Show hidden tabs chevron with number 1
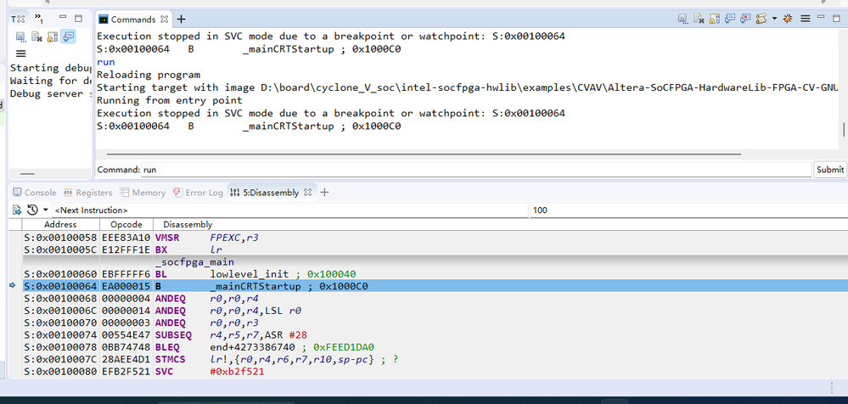The width and height of the screenshot is (848, 404). [39, 19]
